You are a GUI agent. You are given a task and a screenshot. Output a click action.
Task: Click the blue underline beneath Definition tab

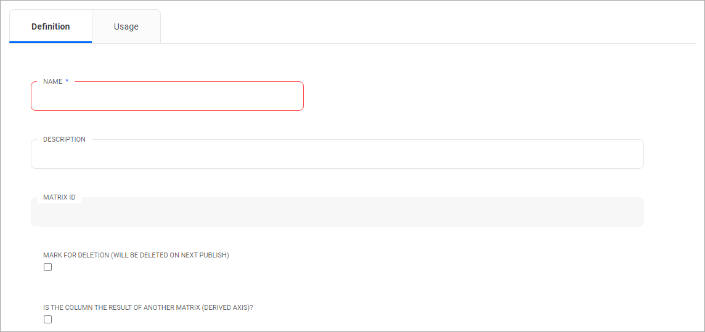[x=51, y=42]
